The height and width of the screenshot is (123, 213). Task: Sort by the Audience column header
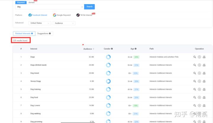[x=88, y=49]
